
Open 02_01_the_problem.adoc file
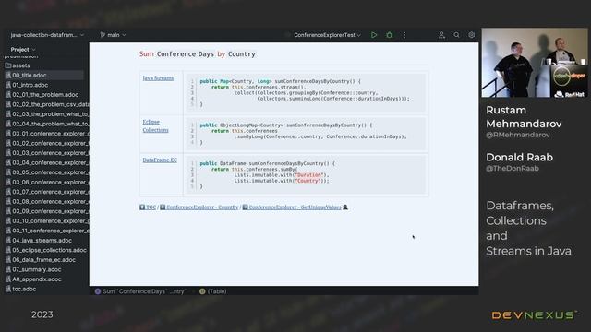pyautogui.click(x=42, y=95)
